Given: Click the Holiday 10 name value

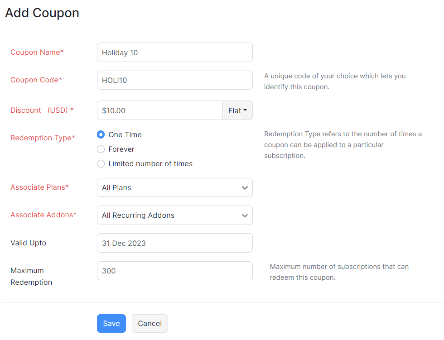Looking at the screenshot, I should (119, 53).
